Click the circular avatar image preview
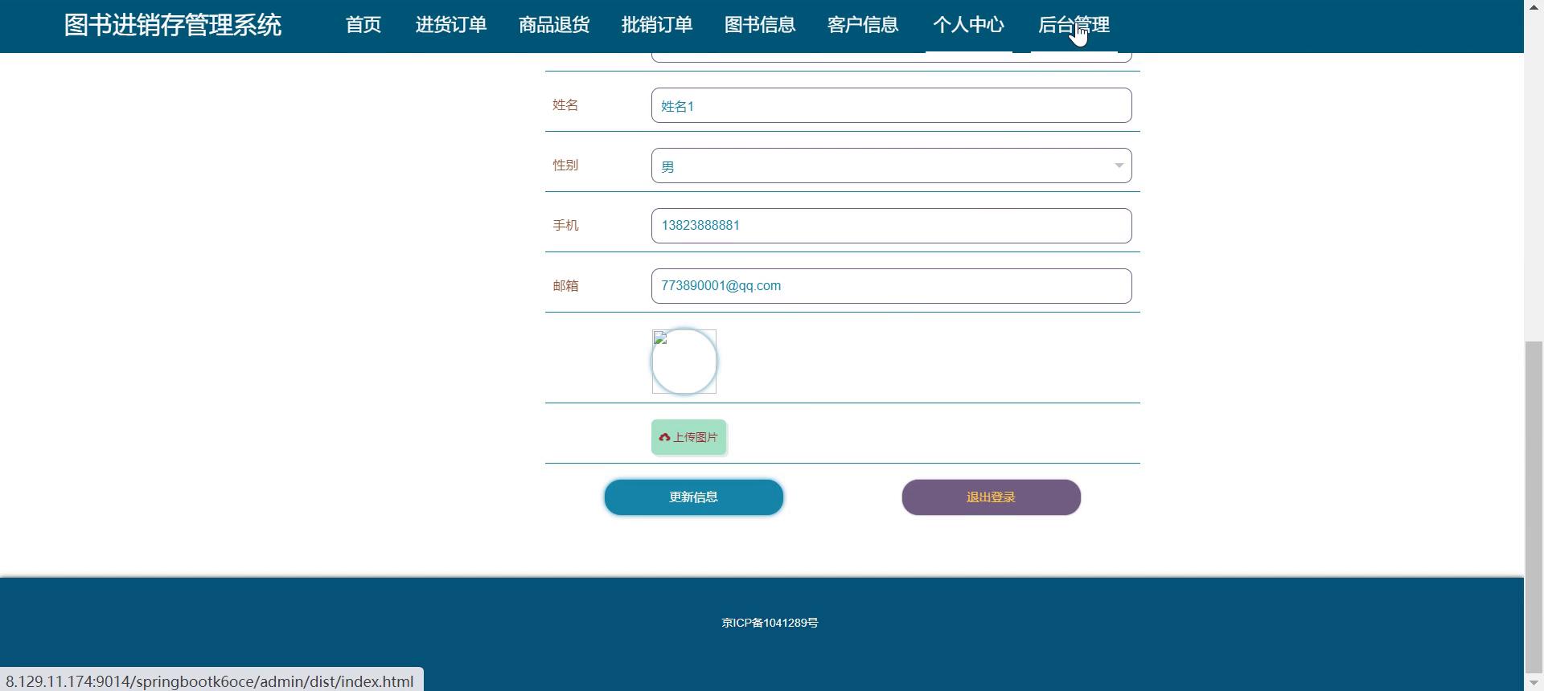The width and height of the screenshot is (1544, 691). point(684,362)
